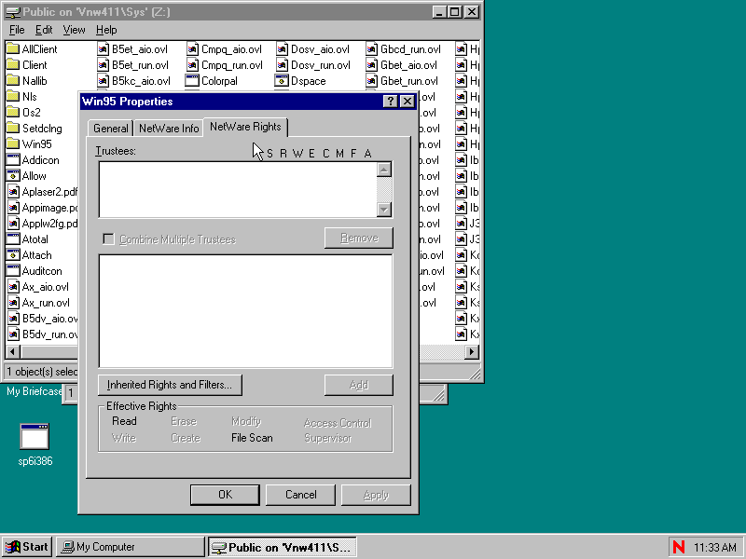Click the Cmpq_run.ovl file name
Image resolution: width=746 pixels, height=559 pixels.
coord(231,65)
